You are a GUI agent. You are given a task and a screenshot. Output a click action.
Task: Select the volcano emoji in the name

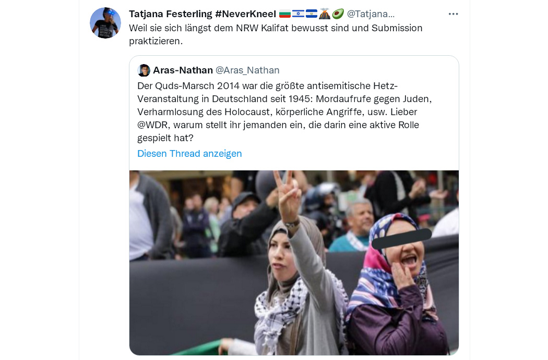coord(325,14)
